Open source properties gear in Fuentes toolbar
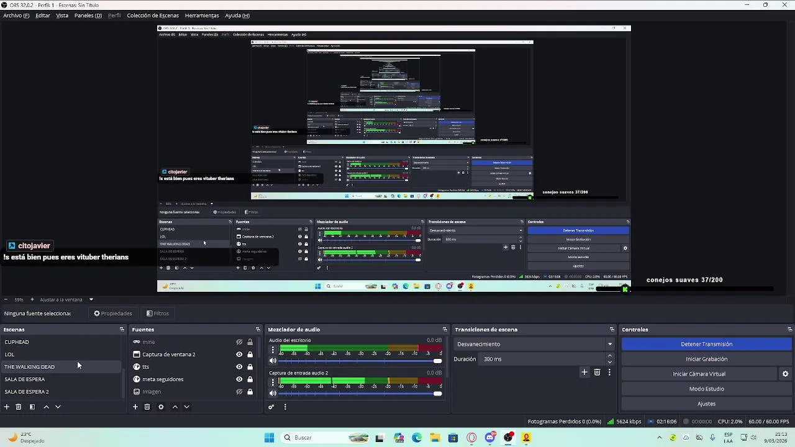Screen dimensions: 795x447 (x=161, y=407)
